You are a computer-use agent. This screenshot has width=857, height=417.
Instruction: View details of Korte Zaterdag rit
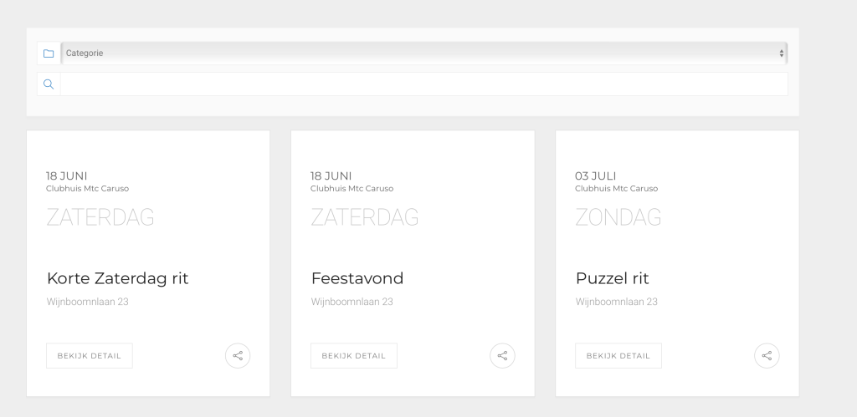point(89,356)
